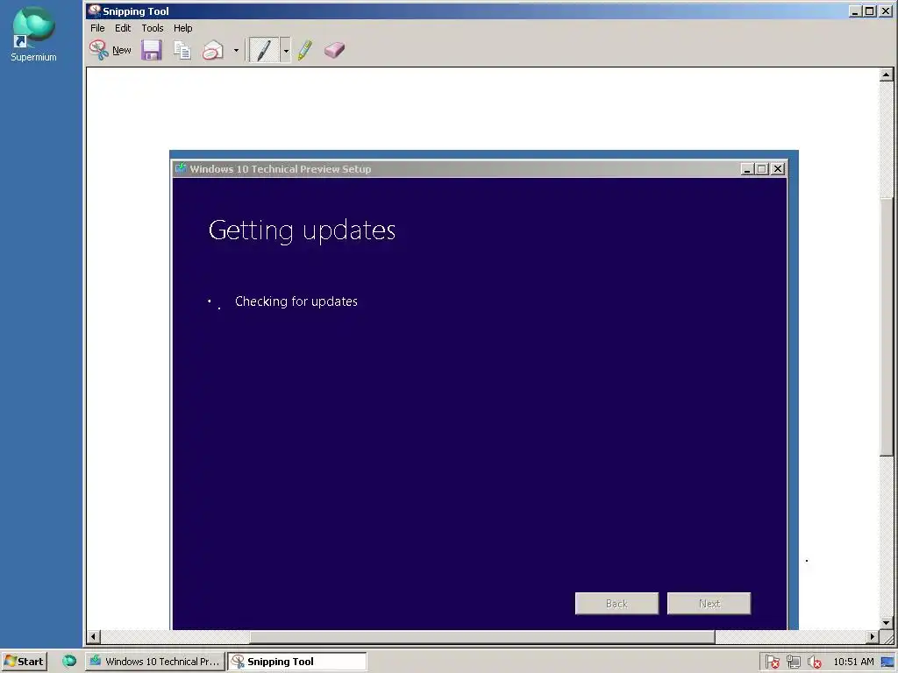898x673 pixels.
Task: Minimize the Snipping Tool window
Action: 855,11
